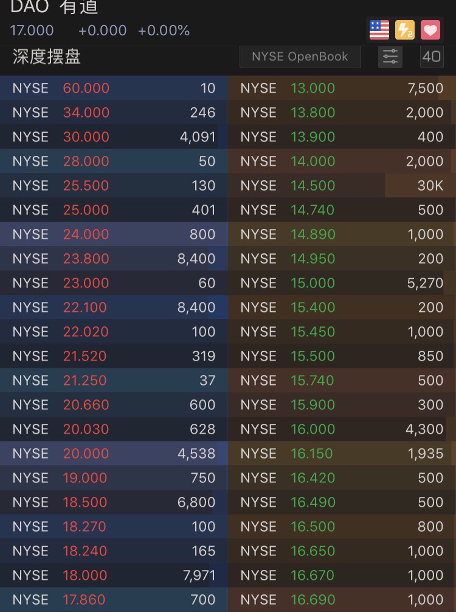The height and width of the screenshot is (612, 456).
Task: Tap the US flag market icon
Action: (379, 30)
